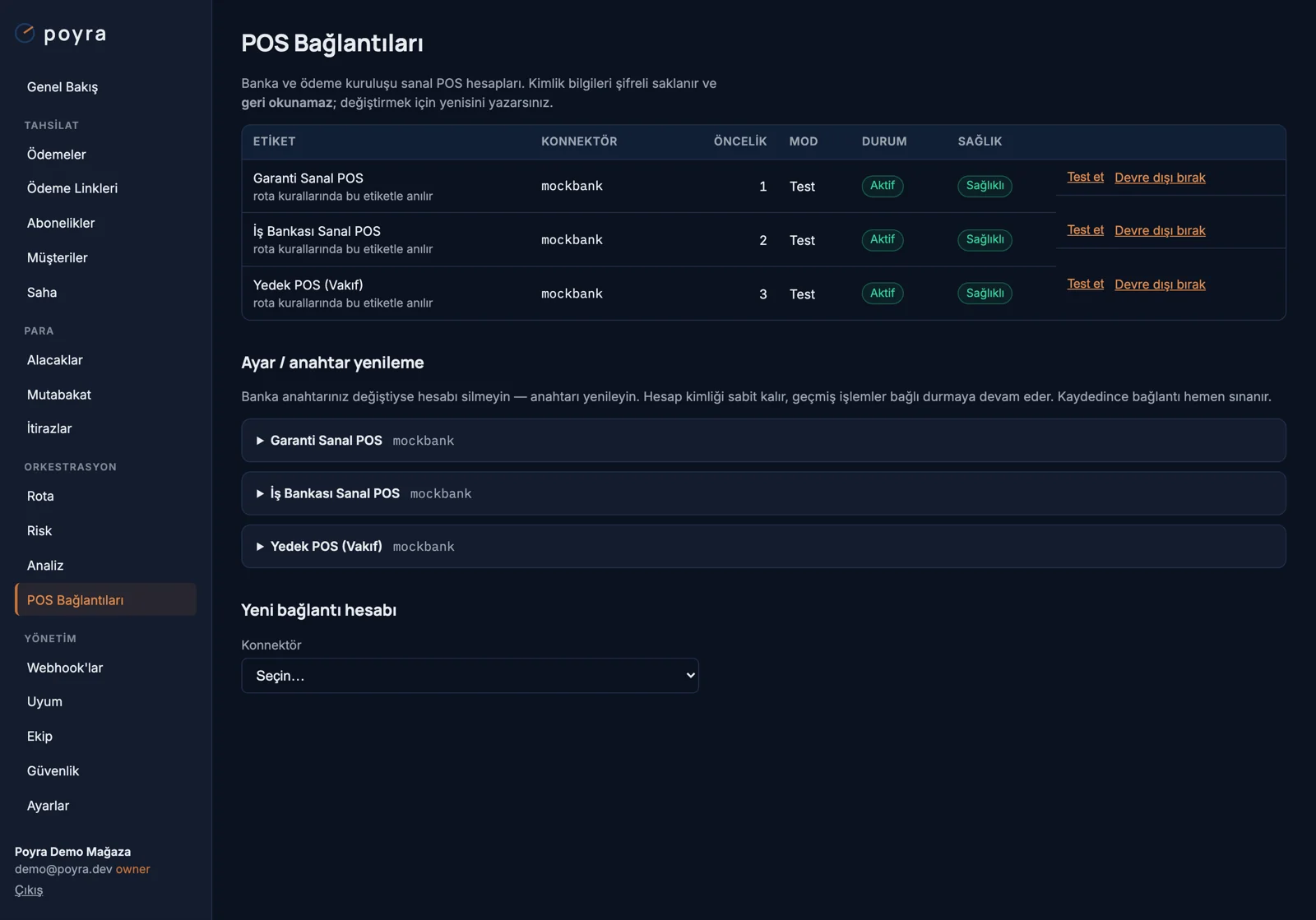
Task: Click Devre dışı bırak for Yedek POS
Action: point(1160,284)
